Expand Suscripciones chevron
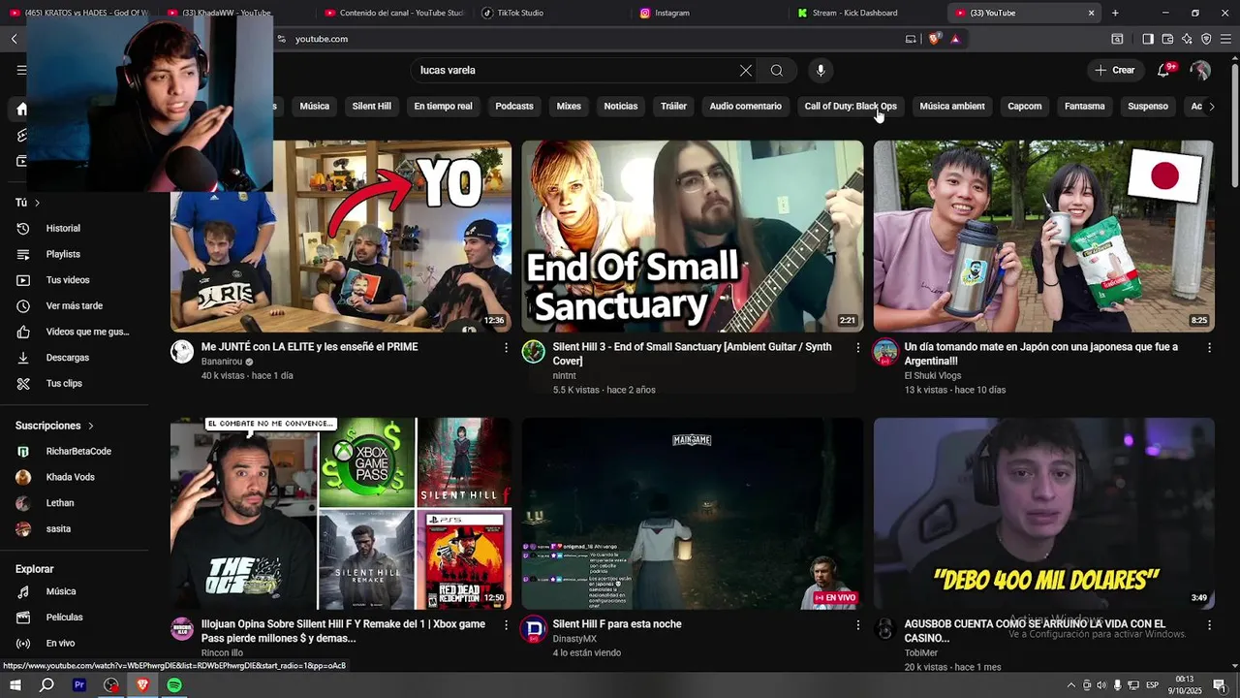The width and height of the screenshot is (1240, 698). (x=91, y=426)
